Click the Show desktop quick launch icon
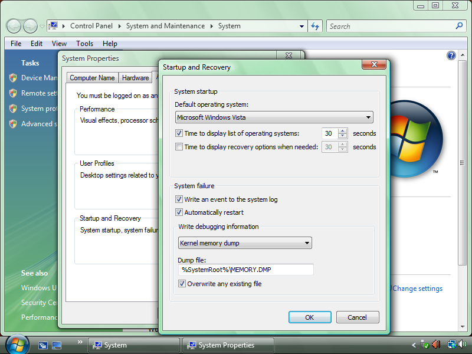Viewport: 472px width, 354px height. (57, 345)
